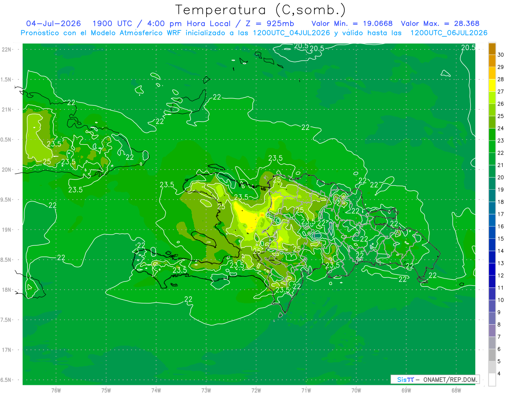Click the "20.5" contour label at the map's right edge
This screenshot has height=396, width=512.
point(468,48)
